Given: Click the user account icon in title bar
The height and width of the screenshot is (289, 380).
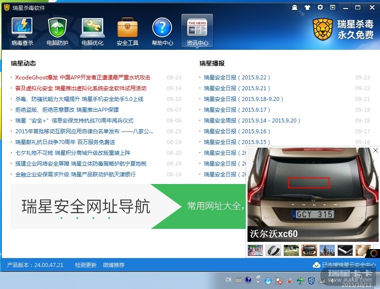Looking at the screenshot, I should point(295,8).
